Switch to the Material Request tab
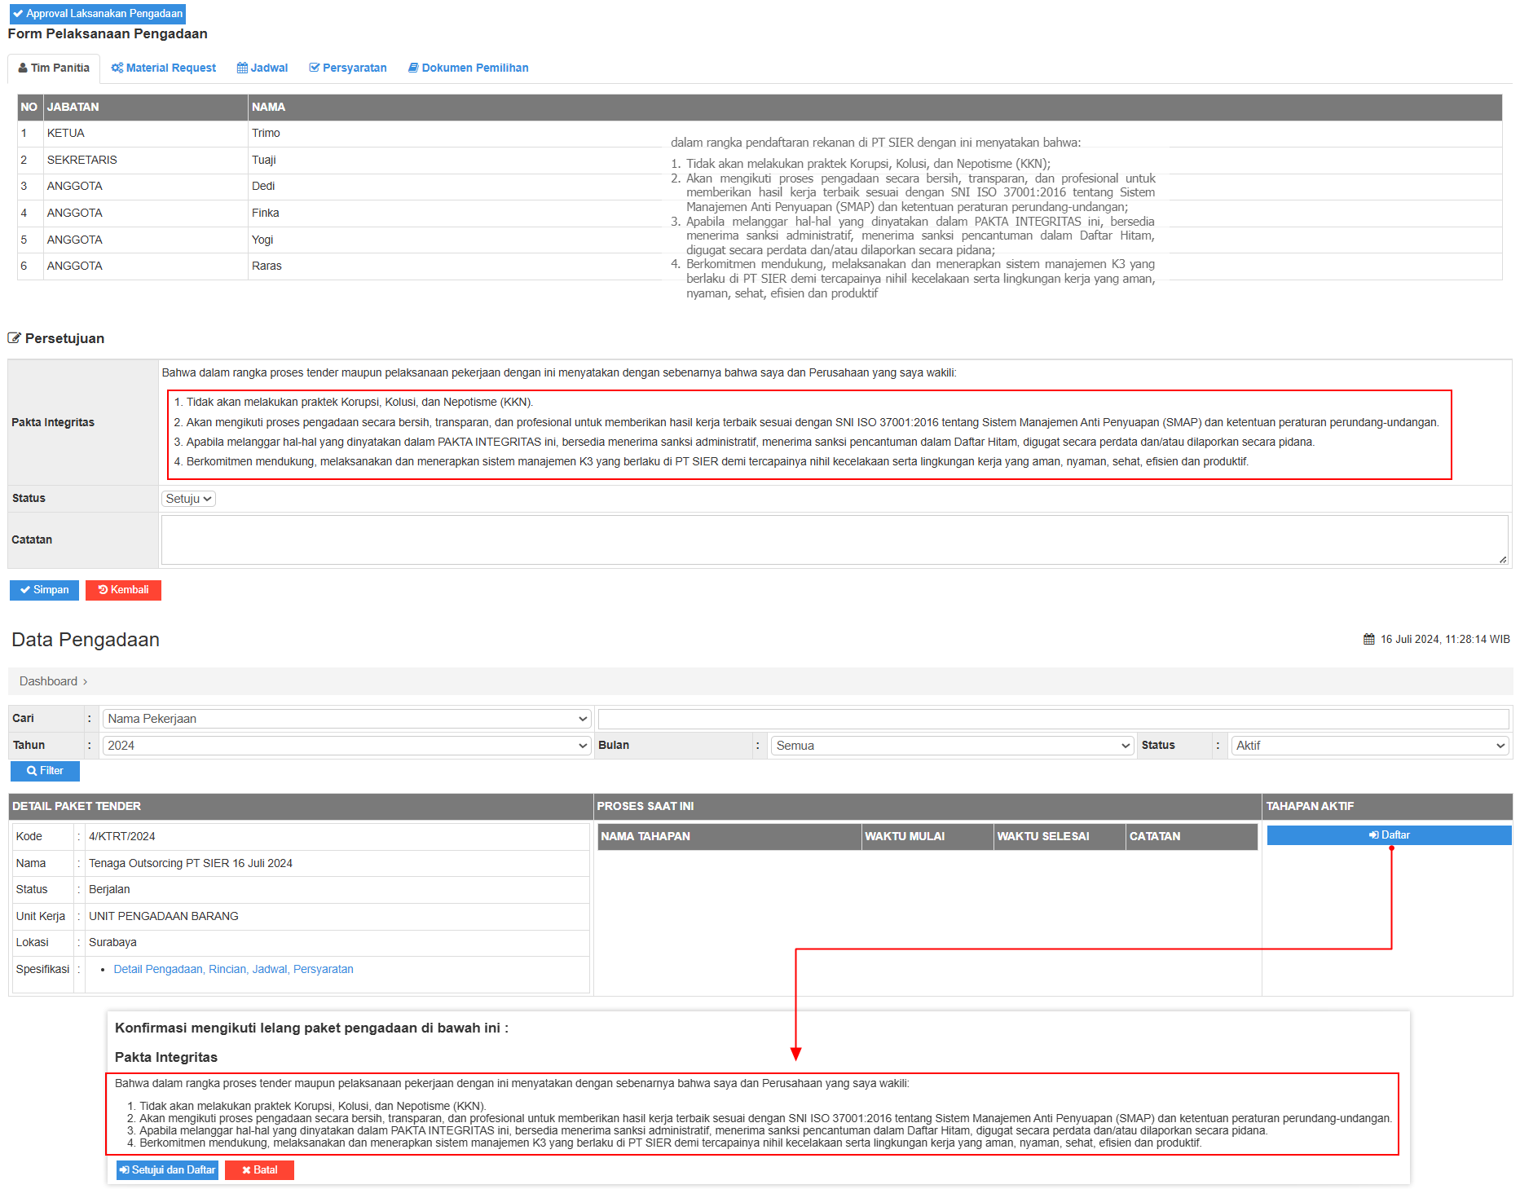This screenshot has height=1189, width=1520. tap(164, 68)
